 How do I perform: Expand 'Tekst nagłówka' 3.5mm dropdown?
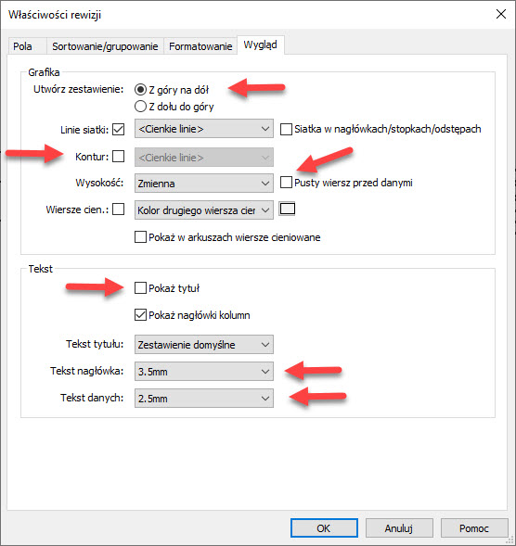tap(204, 372)
